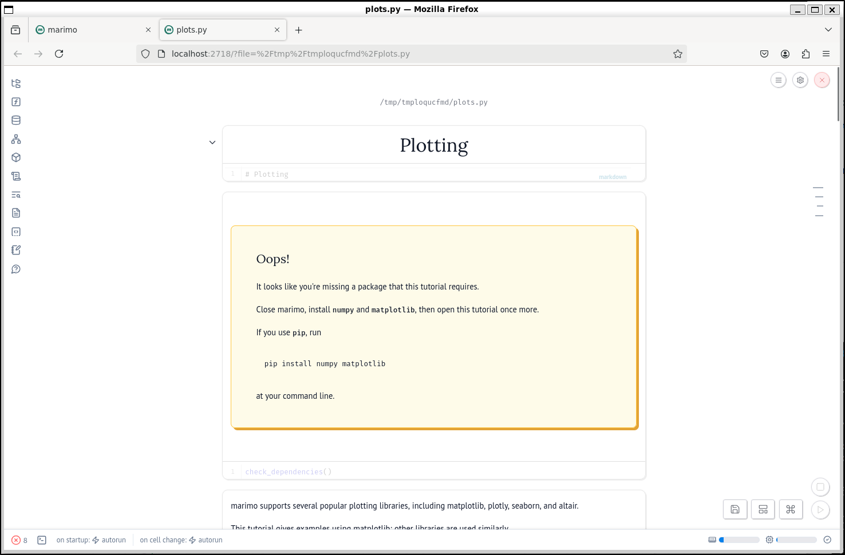Open the variables panel icon
The width and height of the screenshot is (845, 555).
pyautogui.click(x=16, y=102)
